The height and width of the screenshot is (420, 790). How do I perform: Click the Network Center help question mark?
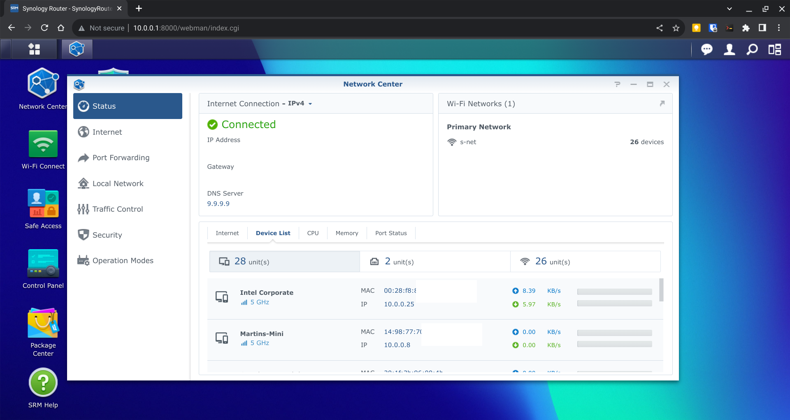point(617,84)
